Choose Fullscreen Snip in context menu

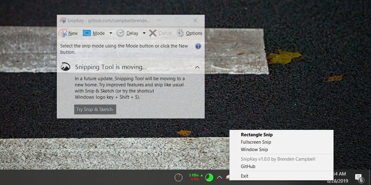coord(256,142)
